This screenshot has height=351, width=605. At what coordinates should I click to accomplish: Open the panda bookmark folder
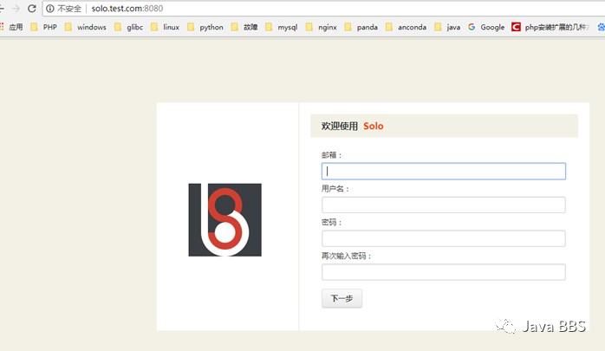[361, 27]
